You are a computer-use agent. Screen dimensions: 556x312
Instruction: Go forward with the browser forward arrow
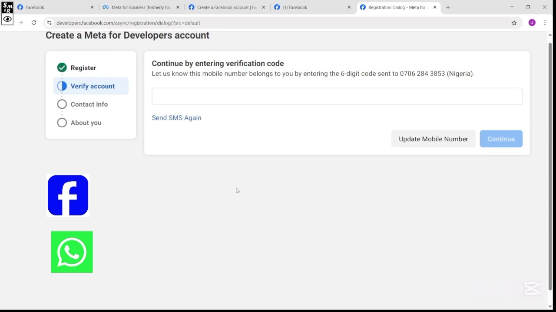click(20, 23)
